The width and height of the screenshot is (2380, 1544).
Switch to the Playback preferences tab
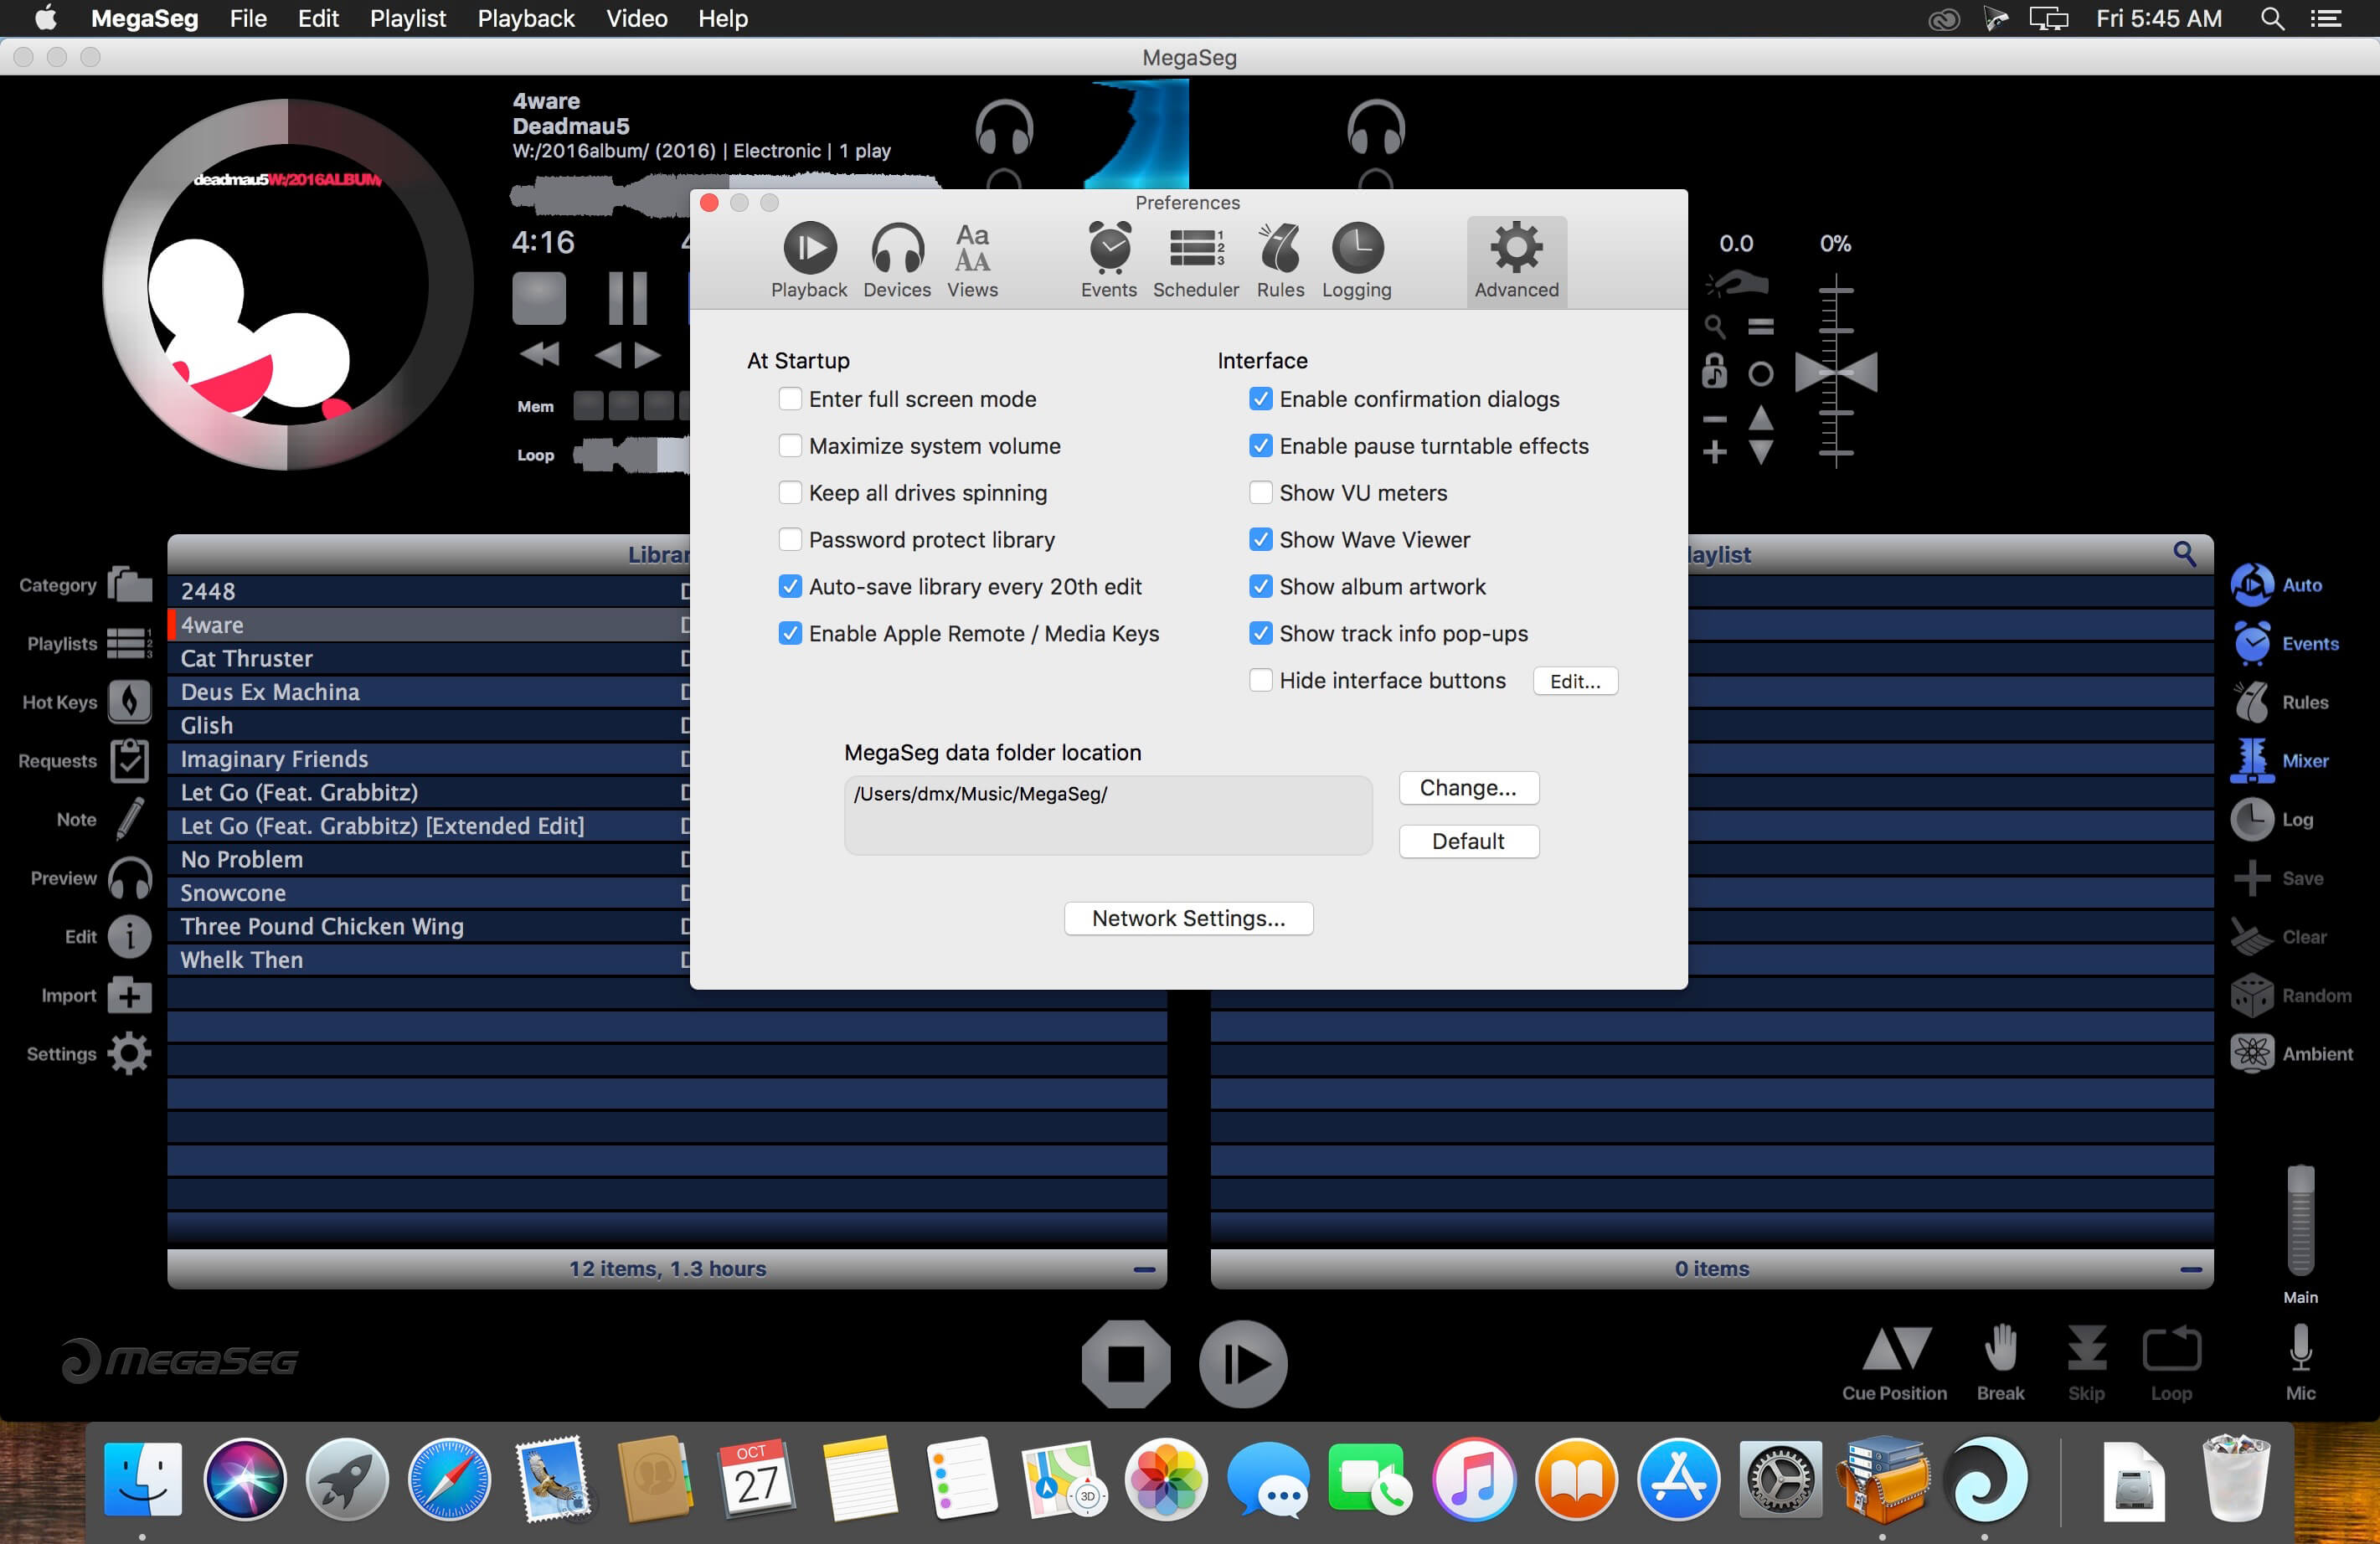click(x=806, y=260)
